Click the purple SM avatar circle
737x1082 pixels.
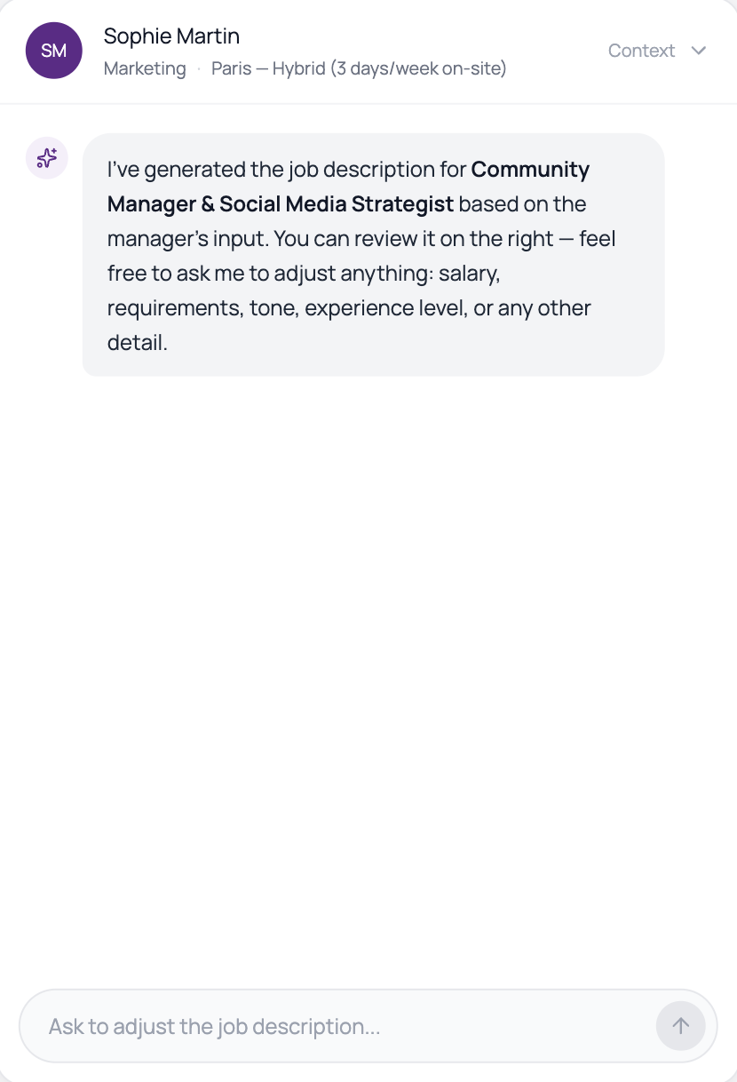point(54,51)
